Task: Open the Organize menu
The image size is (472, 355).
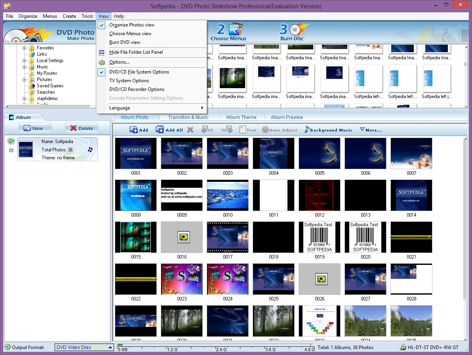Action: pyautogui.click(x=28, y=16)
